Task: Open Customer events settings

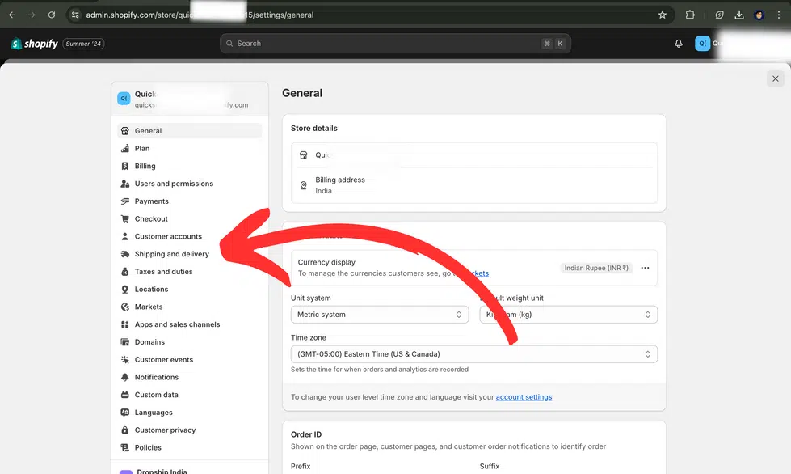Action: (162, 359)
